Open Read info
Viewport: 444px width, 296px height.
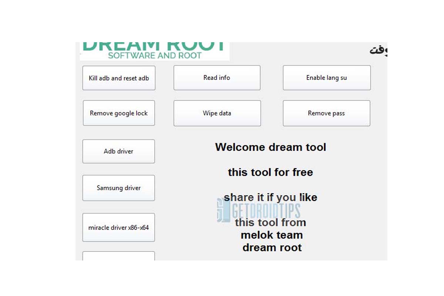tap(217, 78)
